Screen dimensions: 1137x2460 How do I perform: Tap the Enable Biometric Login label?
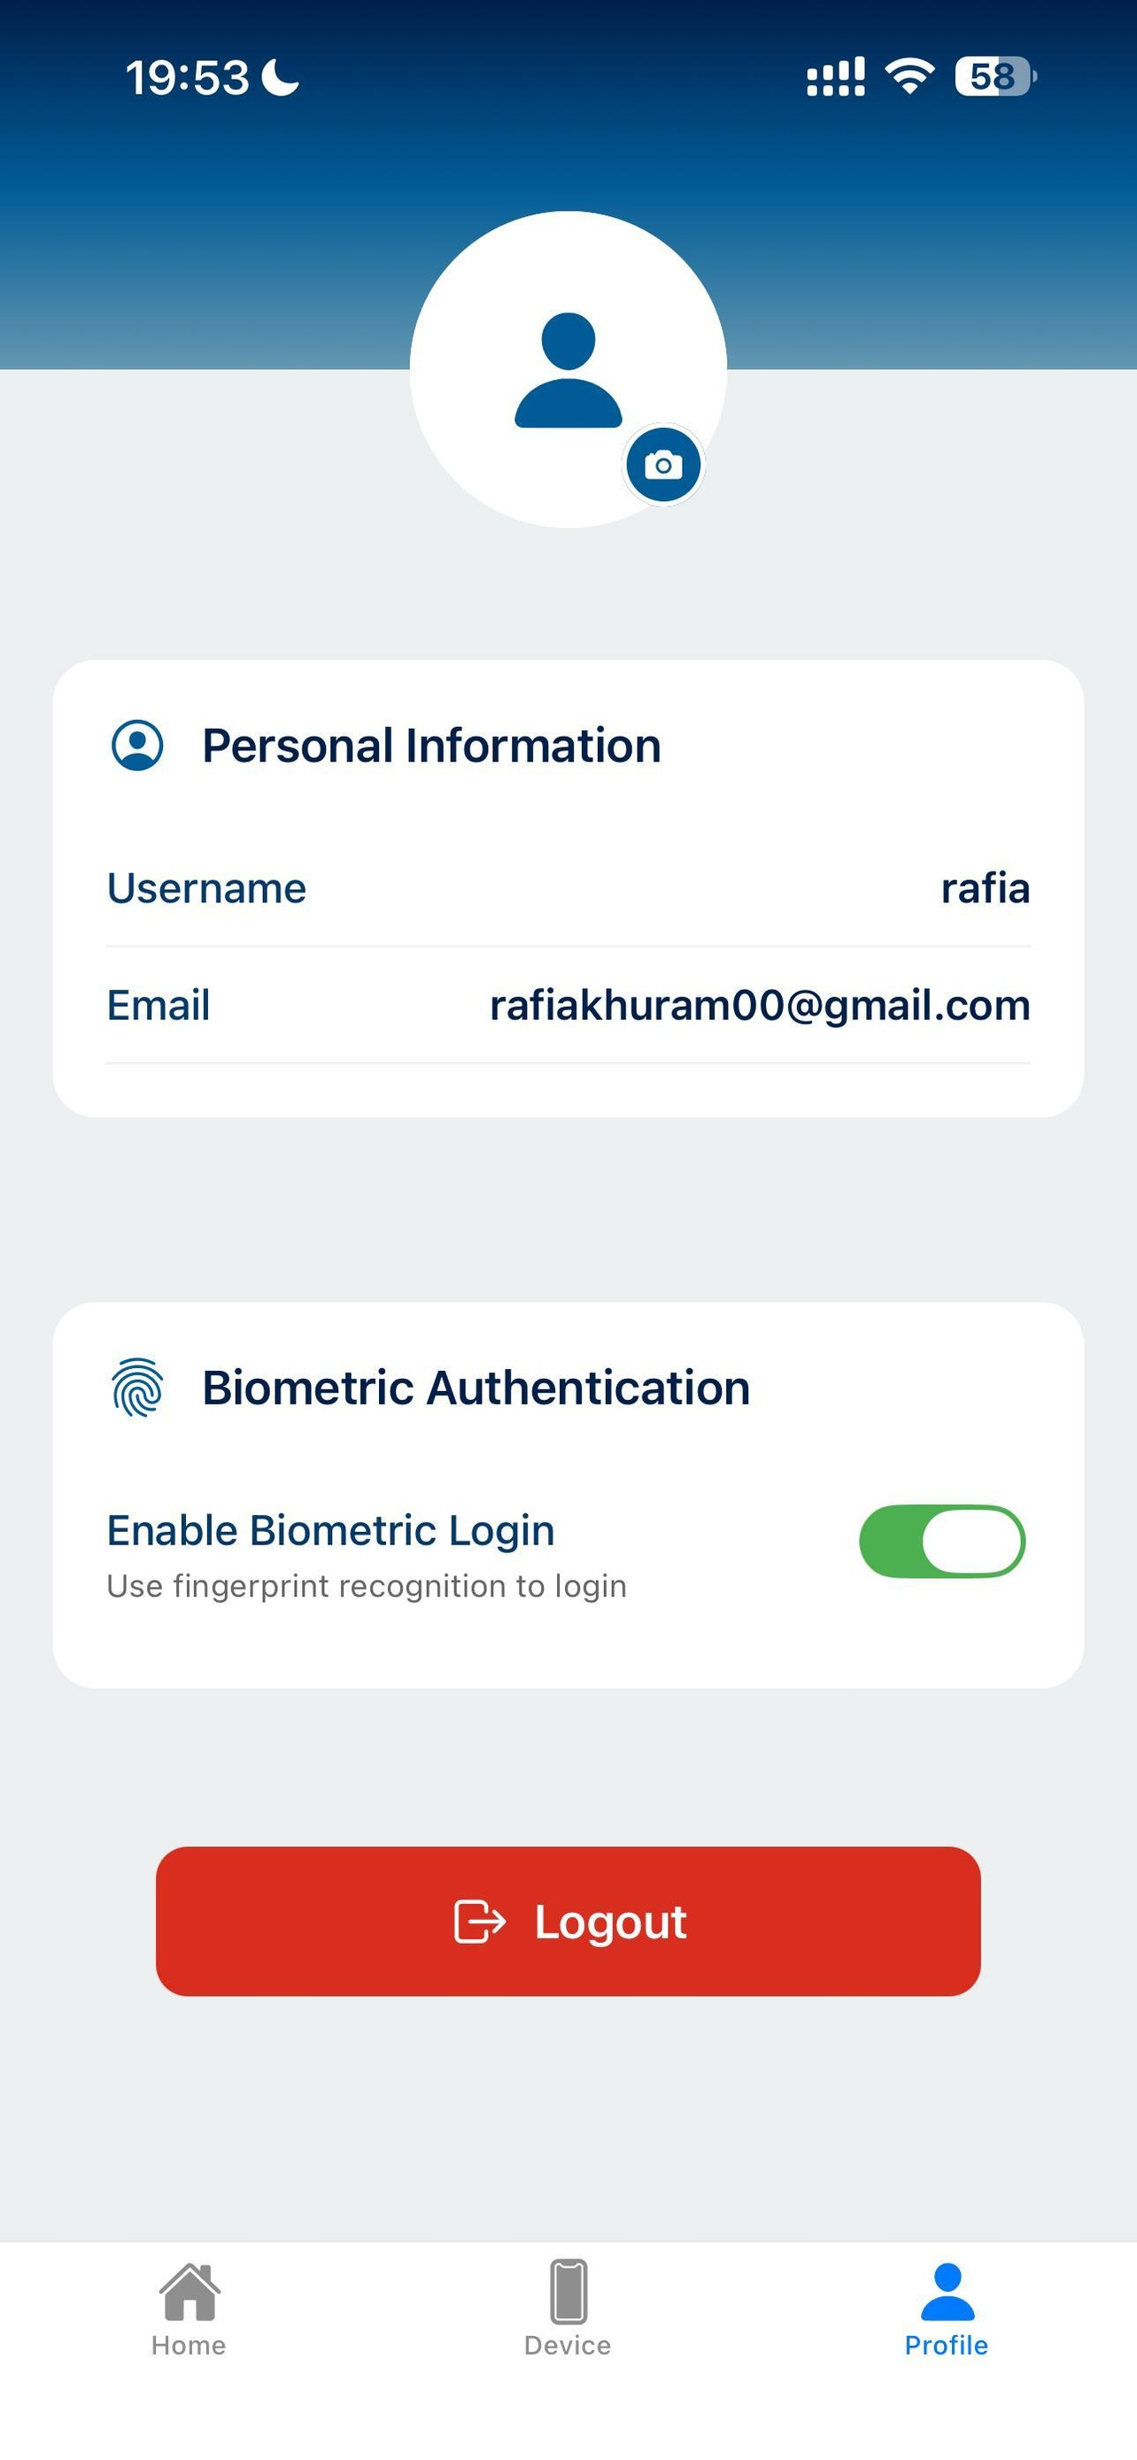330,1530
